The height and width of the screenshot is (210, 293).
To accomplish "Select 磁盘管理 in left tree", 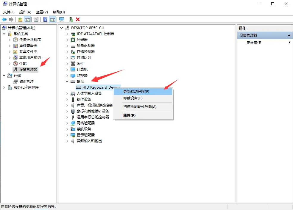I will (x=26, y=82).
